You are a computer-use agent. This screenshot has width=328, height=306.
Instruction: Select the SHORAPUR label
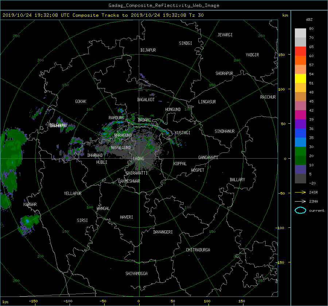click(x=224, y=73)
